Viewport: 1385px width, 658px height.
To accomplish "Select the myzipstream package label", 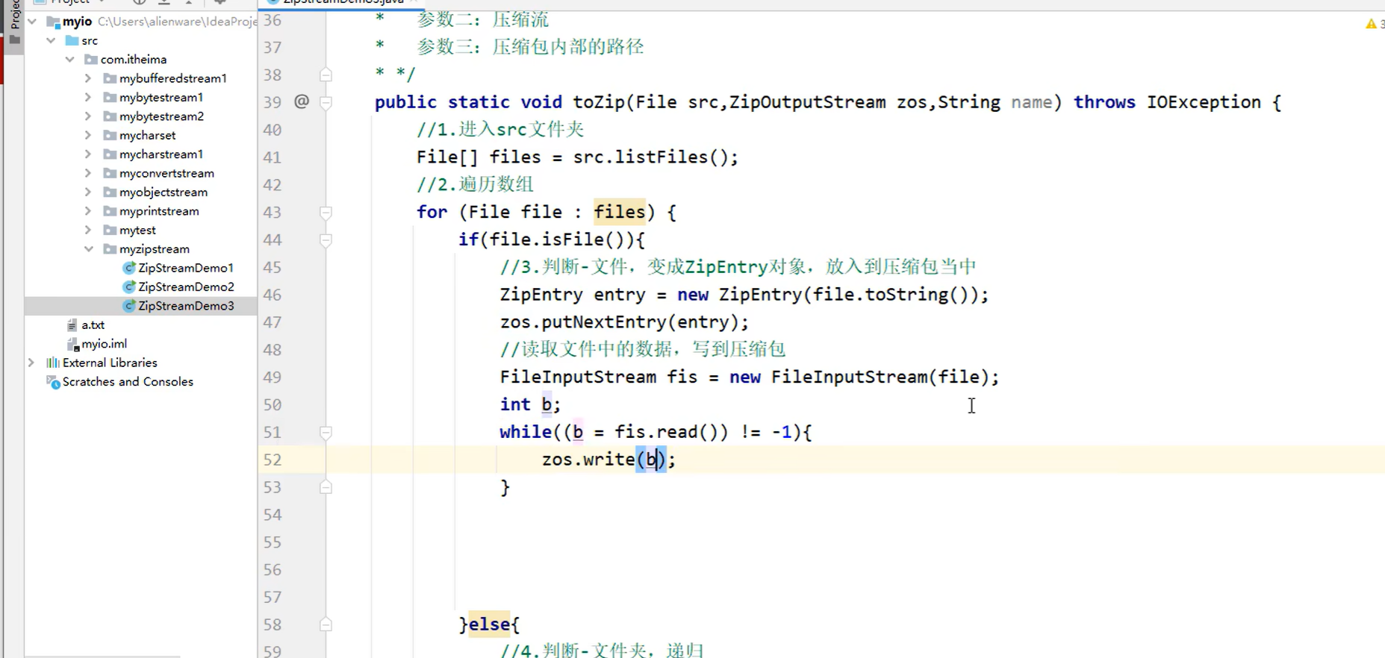I will (x=155, y=249).
